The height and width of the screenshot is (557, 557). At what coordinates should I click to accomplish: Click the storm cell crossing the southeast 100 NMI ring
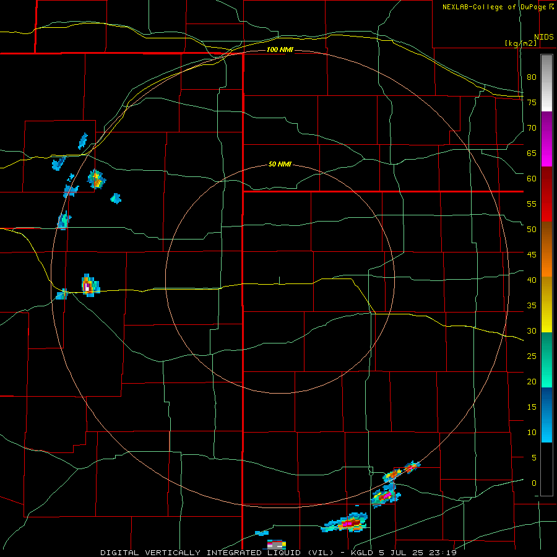(412, 467)
